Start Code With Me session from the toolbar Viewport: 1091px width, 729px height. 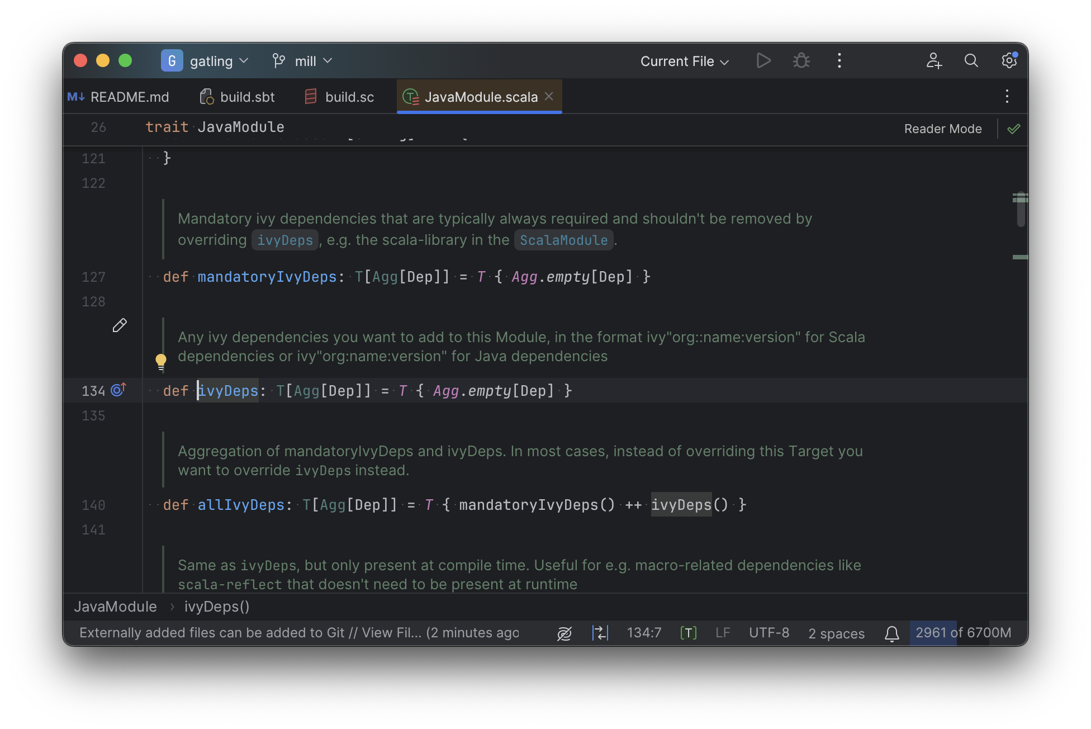[x=933, y=61]
